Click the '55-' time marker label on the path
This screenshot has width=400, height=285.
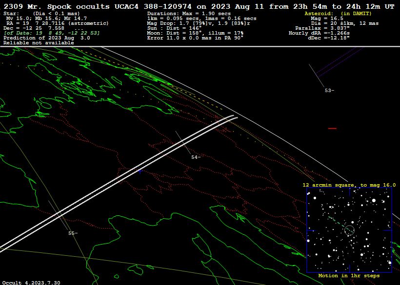point(73,233)
